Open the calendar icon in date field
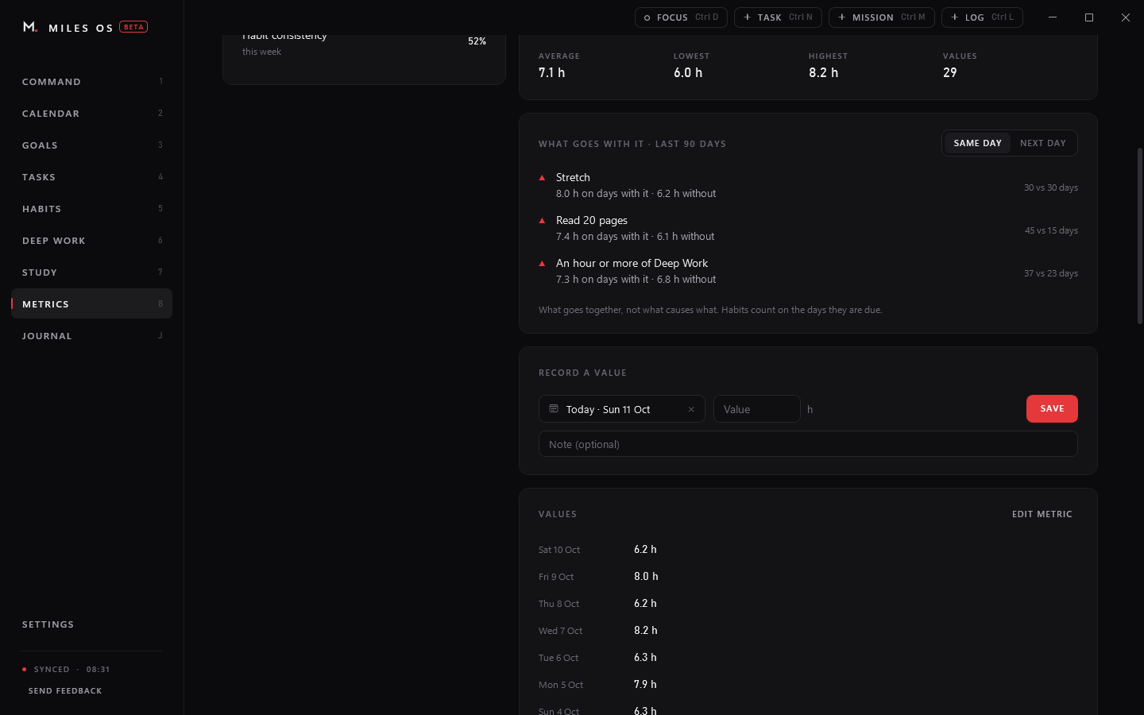The image size is (1144, 715). point(554,409)
